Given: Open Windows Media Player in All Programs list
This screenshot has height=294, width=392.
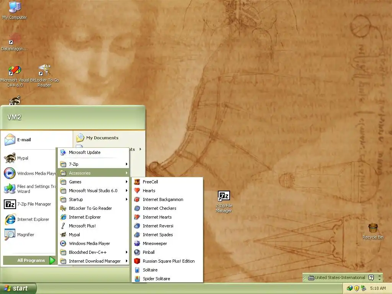Looking at the screenshot, I should point(93,243).
